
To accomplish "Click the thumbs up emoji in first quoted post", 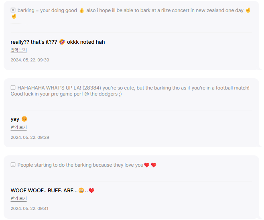I will [82, 10].
